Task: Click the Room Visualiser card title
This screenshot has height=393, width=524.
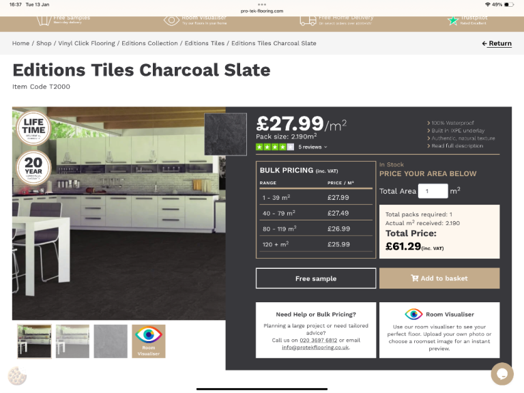Action: (450, 315)
